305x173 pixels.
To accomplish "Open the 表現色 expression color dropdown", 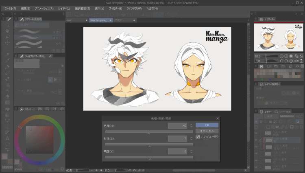I will [272, 103].
